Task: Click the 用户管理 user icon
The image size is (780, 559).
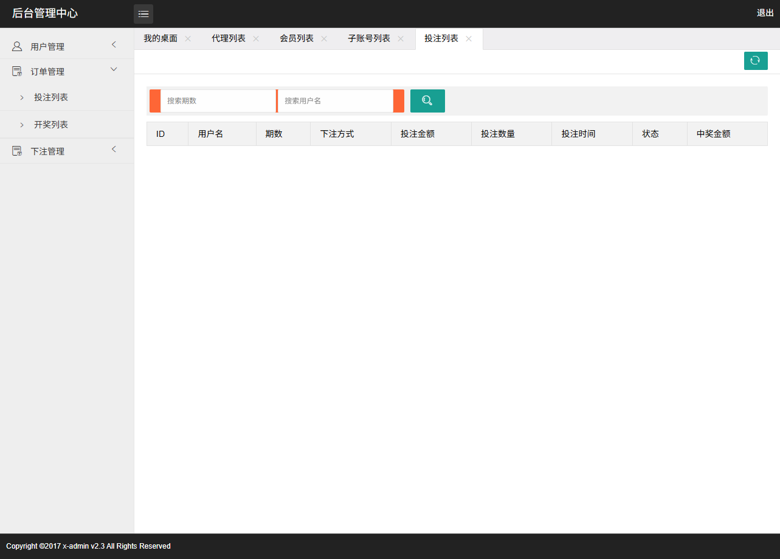Action: point(17,46)
